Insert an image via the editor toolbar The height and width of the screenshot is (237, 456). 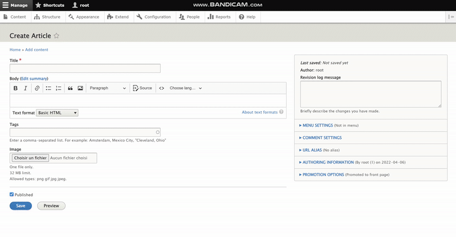coord(80,88)
